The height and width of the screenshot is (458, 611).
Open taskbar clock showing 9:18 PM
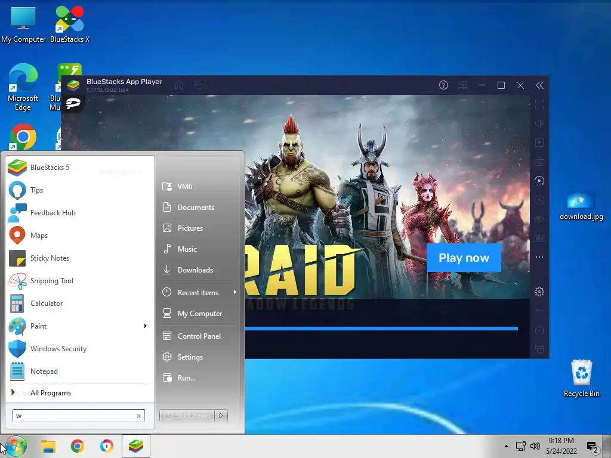pyautogui.click(x=561, y=446)
